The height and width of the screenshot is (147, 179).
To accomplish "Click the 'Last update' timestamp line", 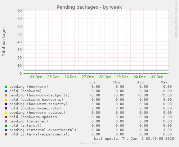I will pyautogui.click(x=134, y=139).
